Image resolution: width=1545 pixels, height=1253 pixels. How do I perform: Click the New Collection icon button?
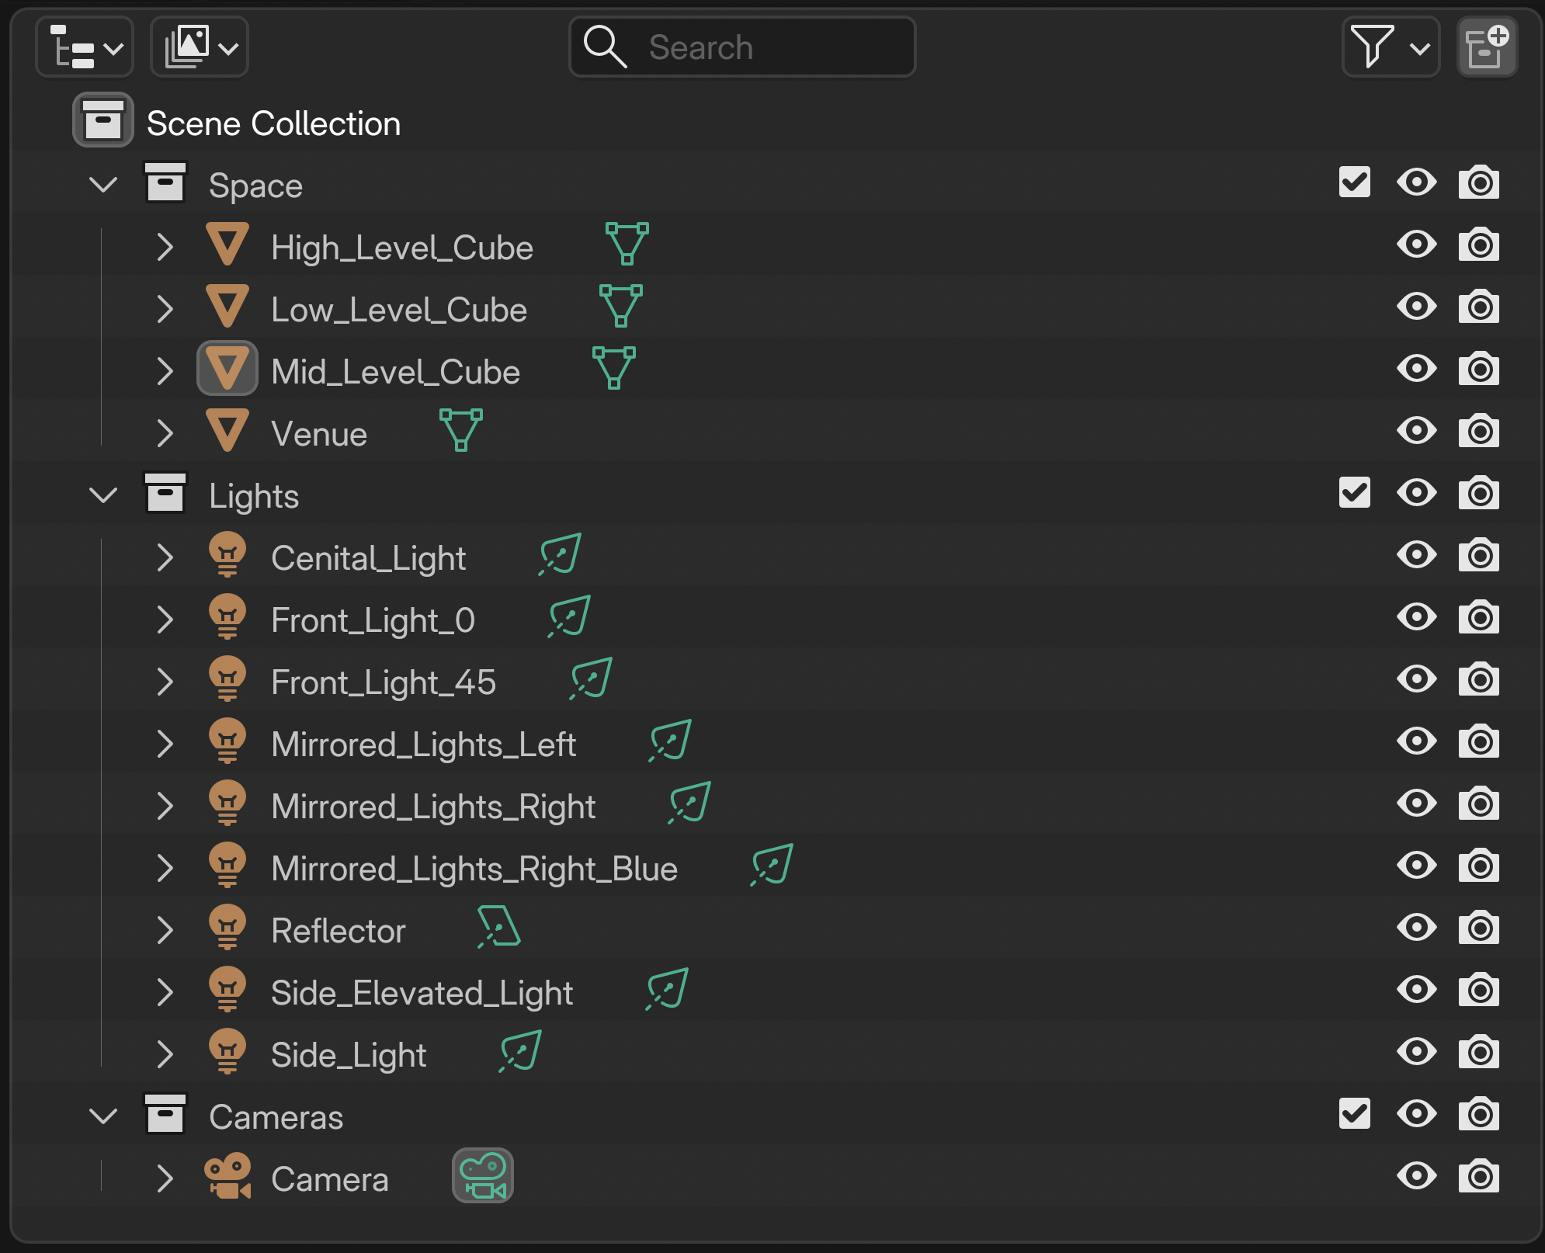[x=1487, y=47]
